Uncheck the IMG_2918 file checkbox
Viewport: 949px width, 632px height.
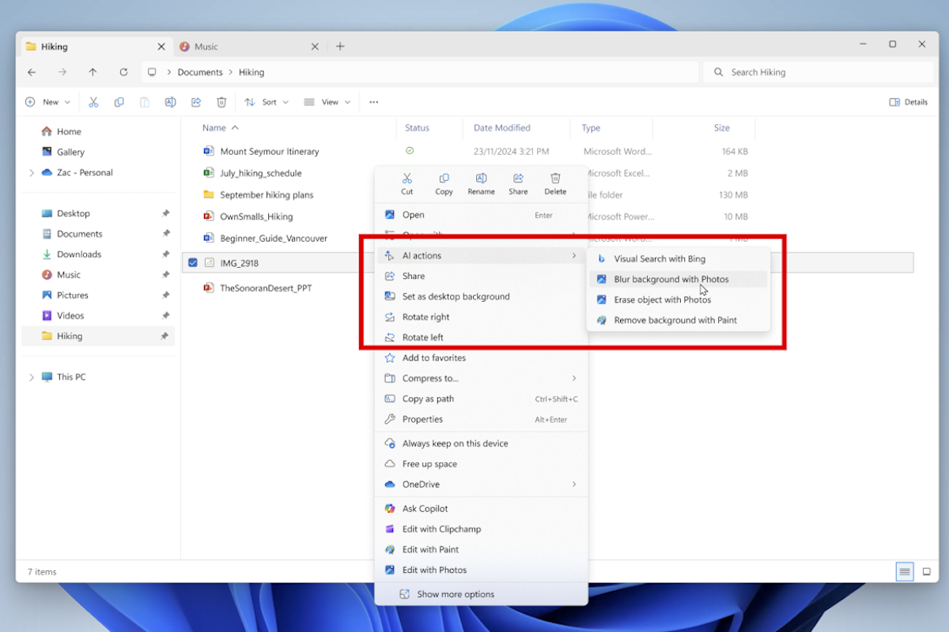click(x=192, y=263)
